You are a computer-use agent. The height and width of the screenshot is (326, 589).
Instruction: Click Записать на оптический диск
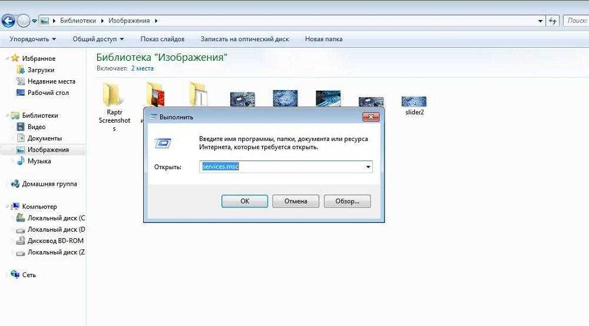pyautogui.click(x=244, y=39)
